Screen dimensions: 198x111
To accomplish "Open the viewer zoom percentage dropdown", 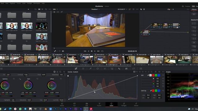I will point(55,9).
